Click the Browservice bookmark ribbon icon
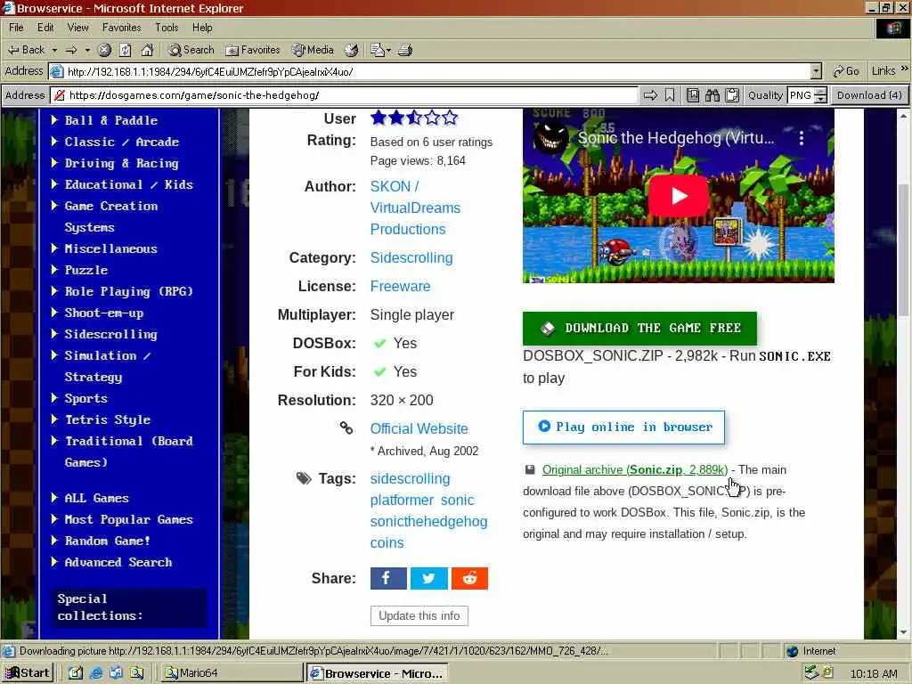Screen dimensions: 912x684 click(x=670, y=95)
